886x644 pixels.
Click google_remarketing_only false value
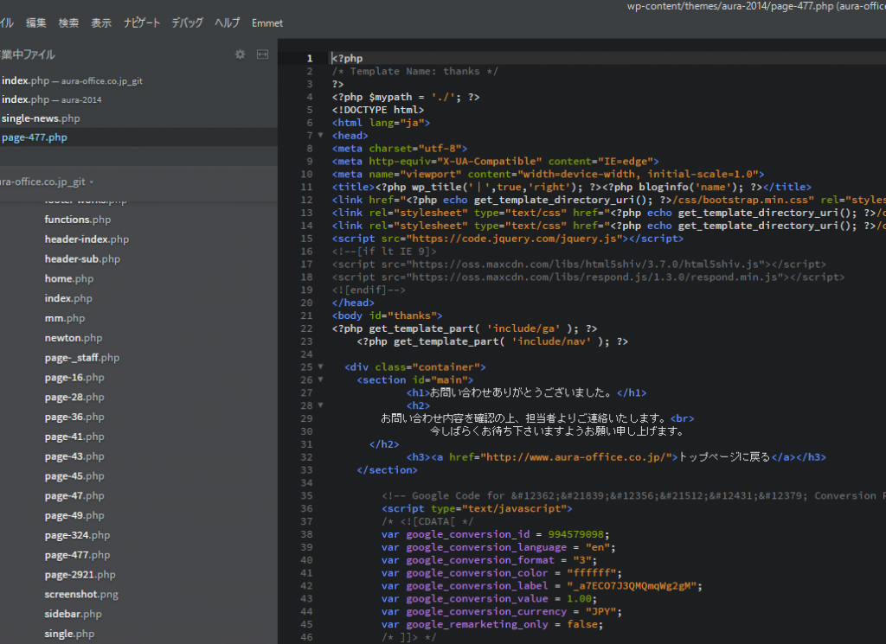582,625
